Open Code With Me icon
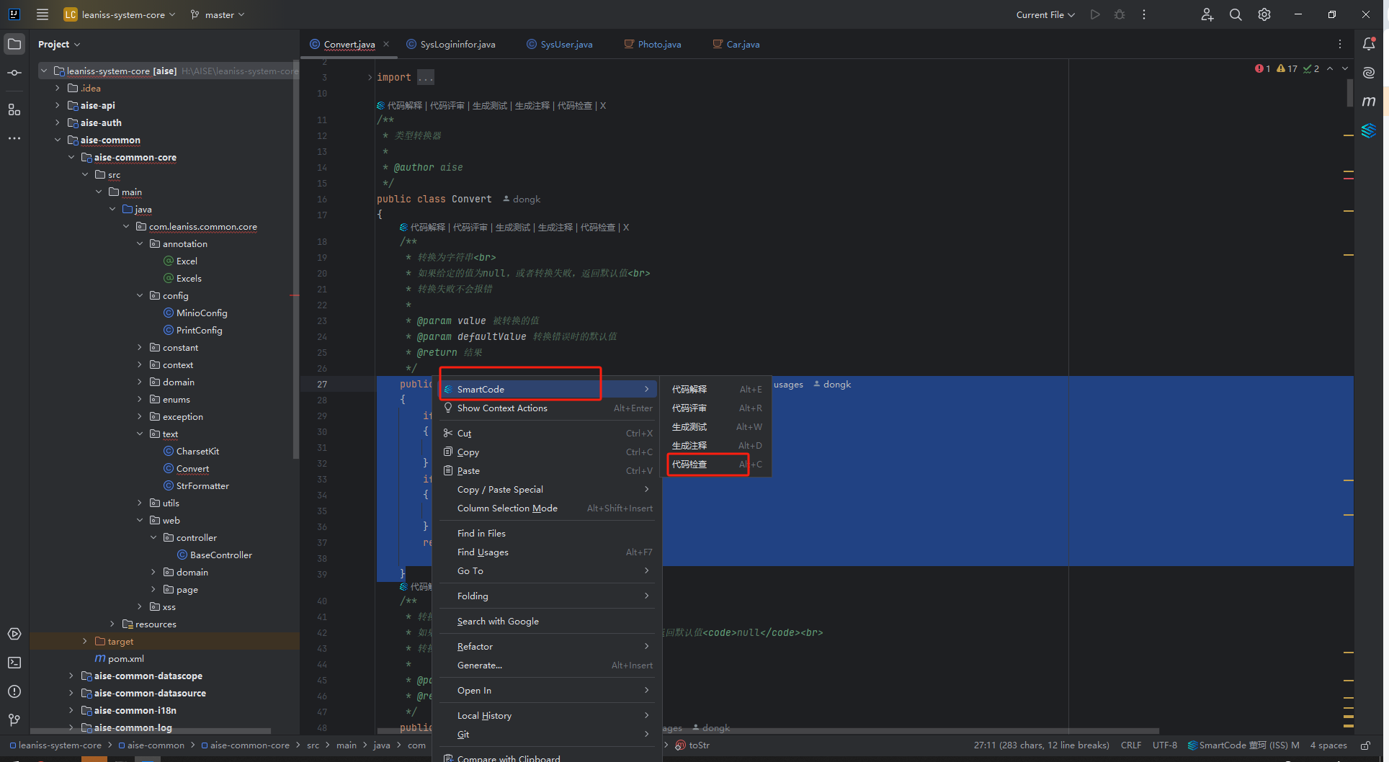The height and width of the screenshot is (762, 1389). pos(1207,14)
